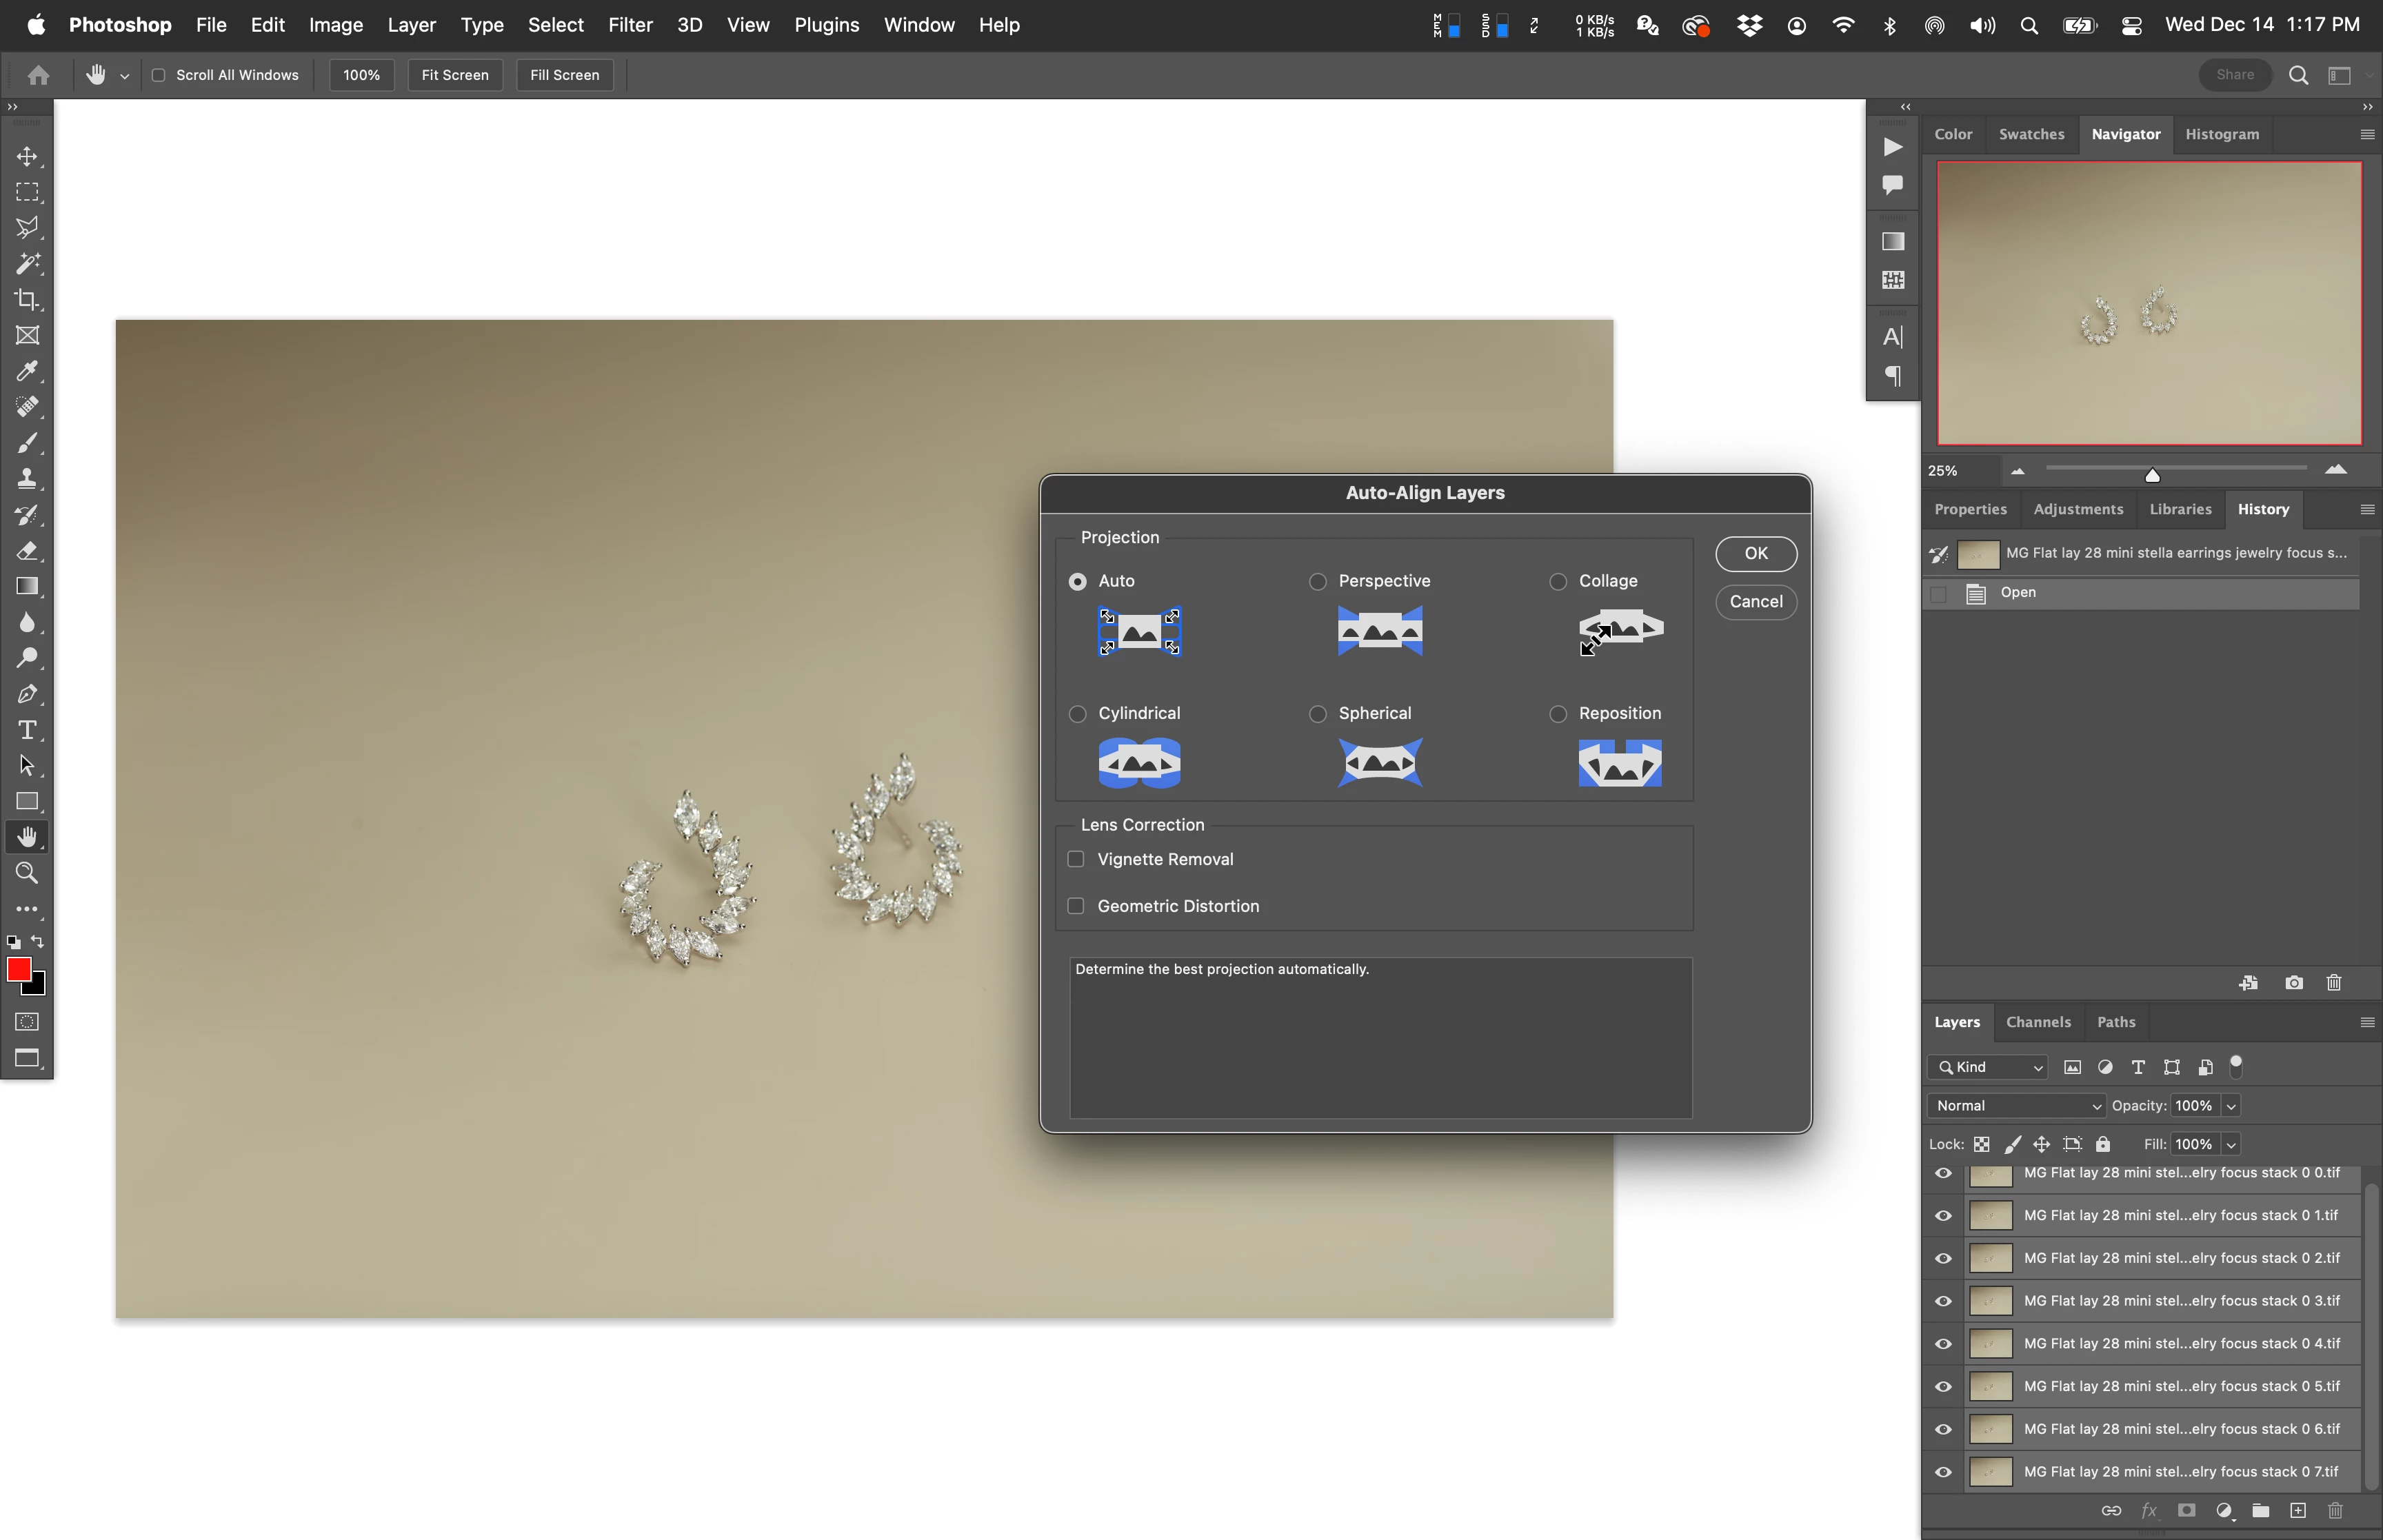This screenshot has width=2383, height=1540.
Task: Open the Filter menu
Action: pyautogui.click(x=630, y=25)
